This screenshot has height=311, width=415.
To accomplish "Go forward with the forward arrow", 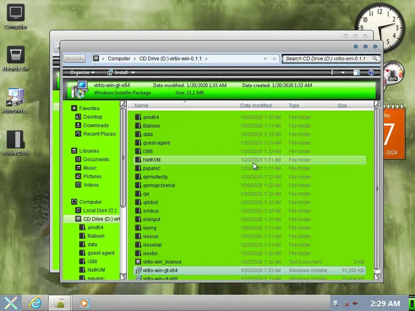I will coord(80,58).
